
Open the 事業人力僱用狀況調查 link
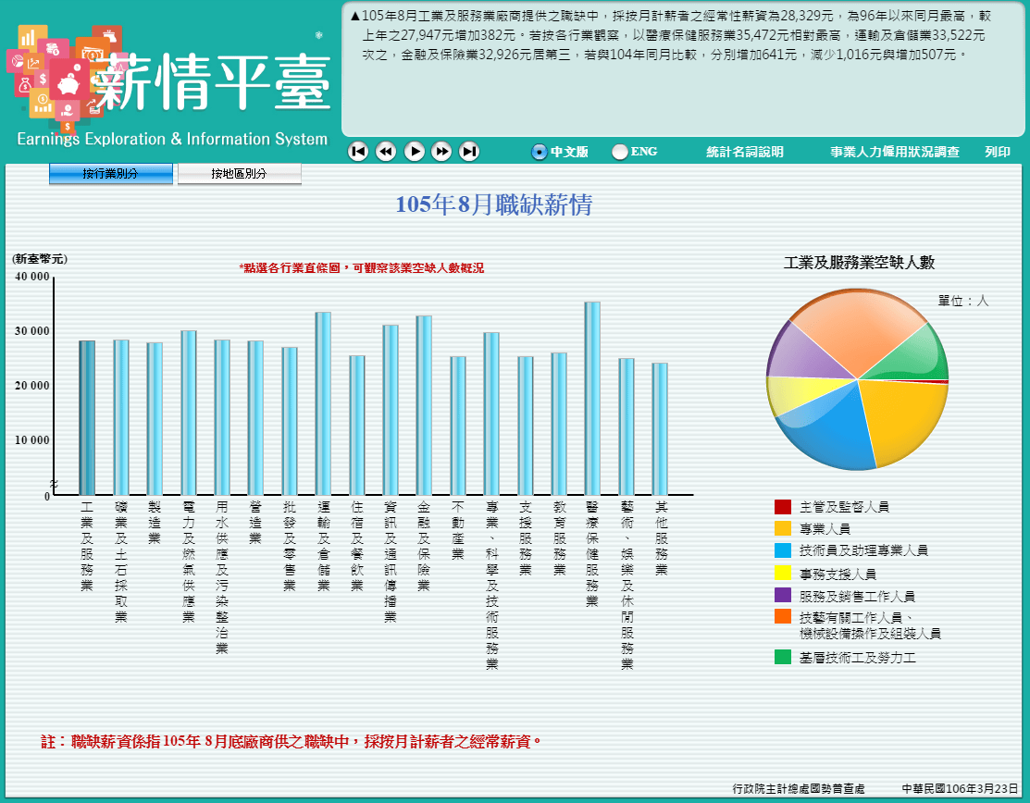click(x=894, y=152)
